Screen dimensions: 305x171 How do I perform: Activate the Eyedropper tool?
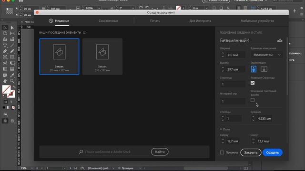coord(12,75)
